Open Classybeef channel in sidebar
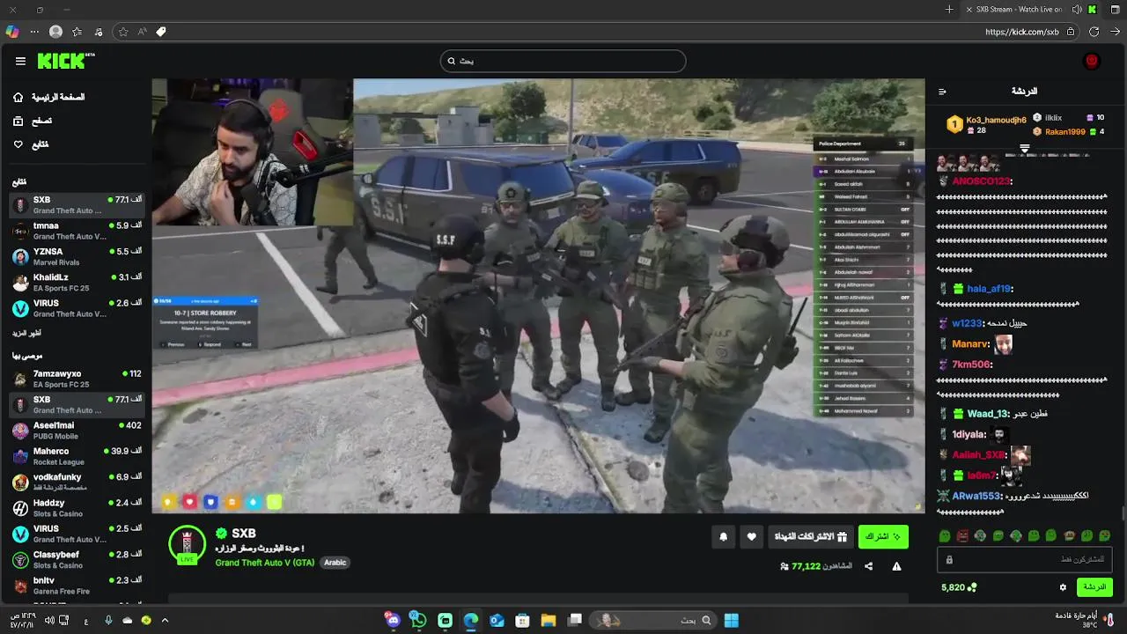 77,560
